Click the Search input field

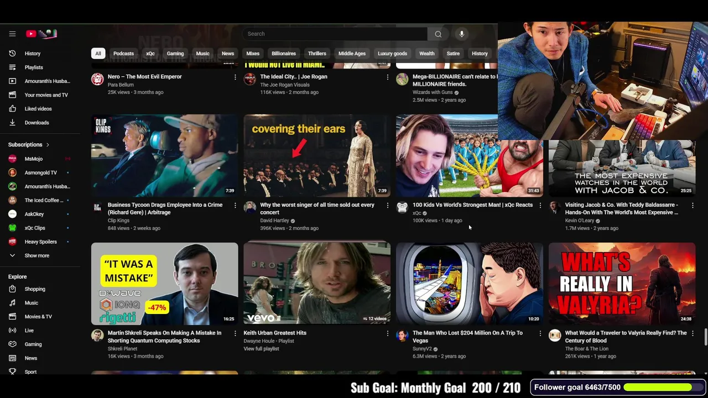(335, 34)
